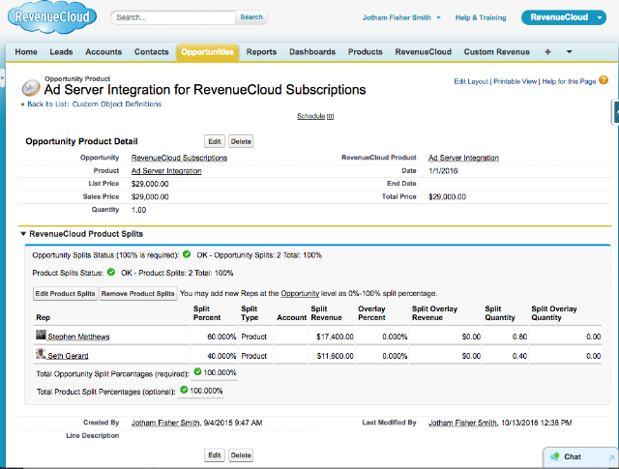Open Created By Jotham Fisher Smith link
The height and width of the screenshot is (469, 619).
click(165, 423)
